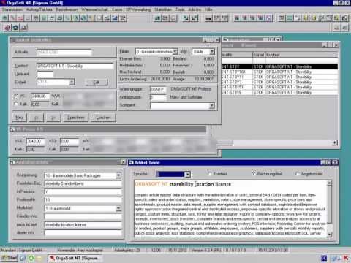
Task: Select the Angebotstext radio option
Action: (x=297, y=174)
